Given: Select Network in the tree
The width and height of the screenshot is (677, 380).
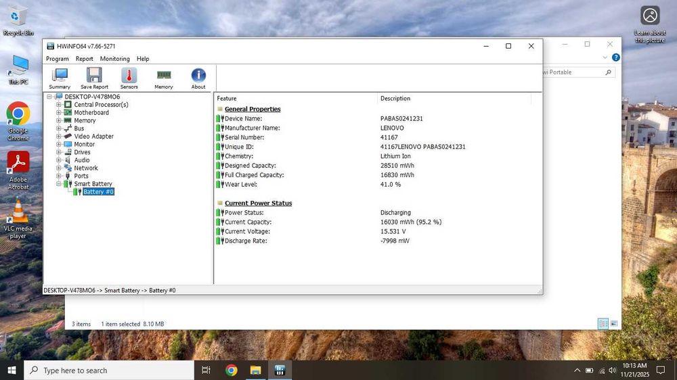Looking at the screenshot, I should coord(86,168).
